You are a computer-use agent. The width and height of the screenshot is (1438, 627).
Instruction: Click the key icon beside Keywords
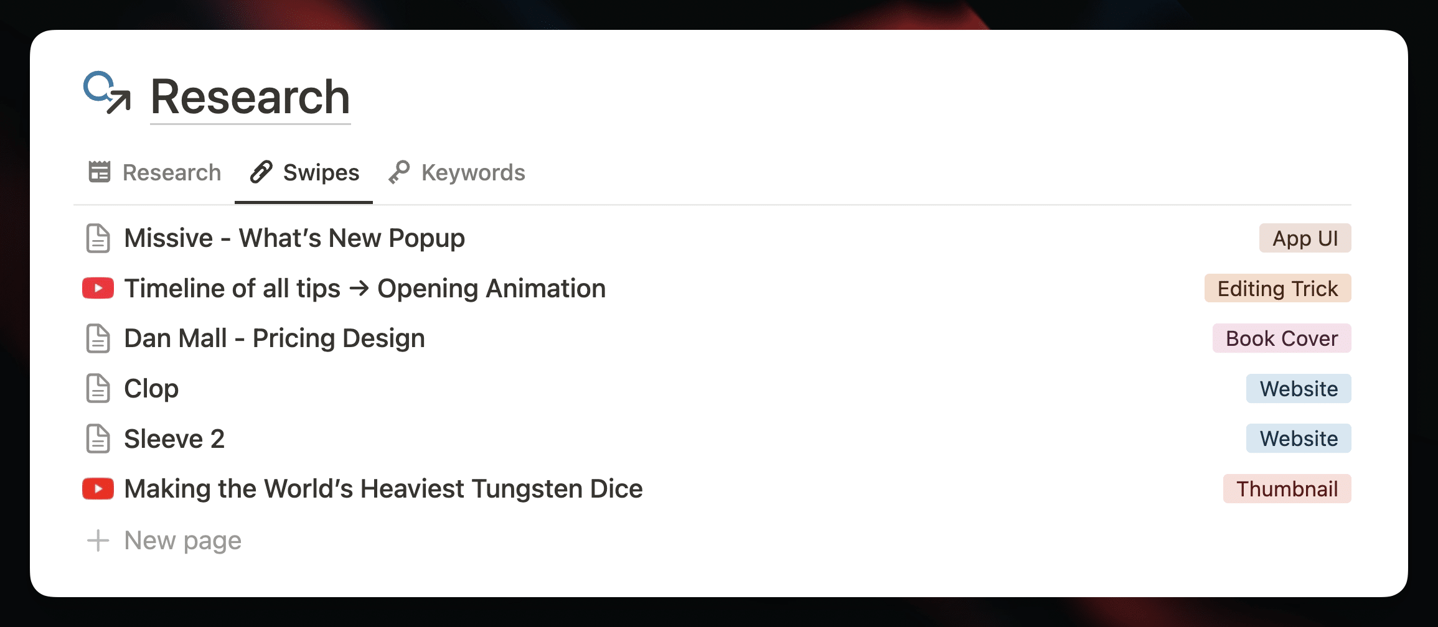399,172
